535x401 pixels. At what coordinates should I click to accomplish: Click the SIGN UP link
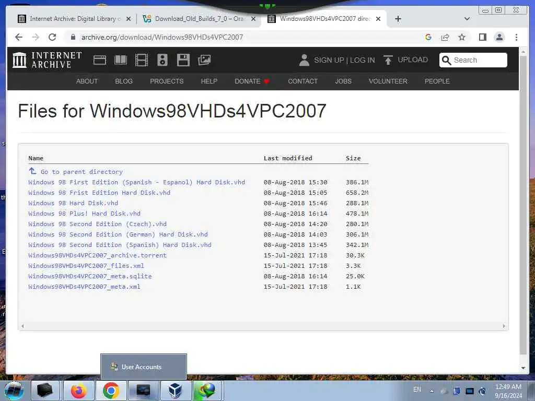click(x=329, y=60)
